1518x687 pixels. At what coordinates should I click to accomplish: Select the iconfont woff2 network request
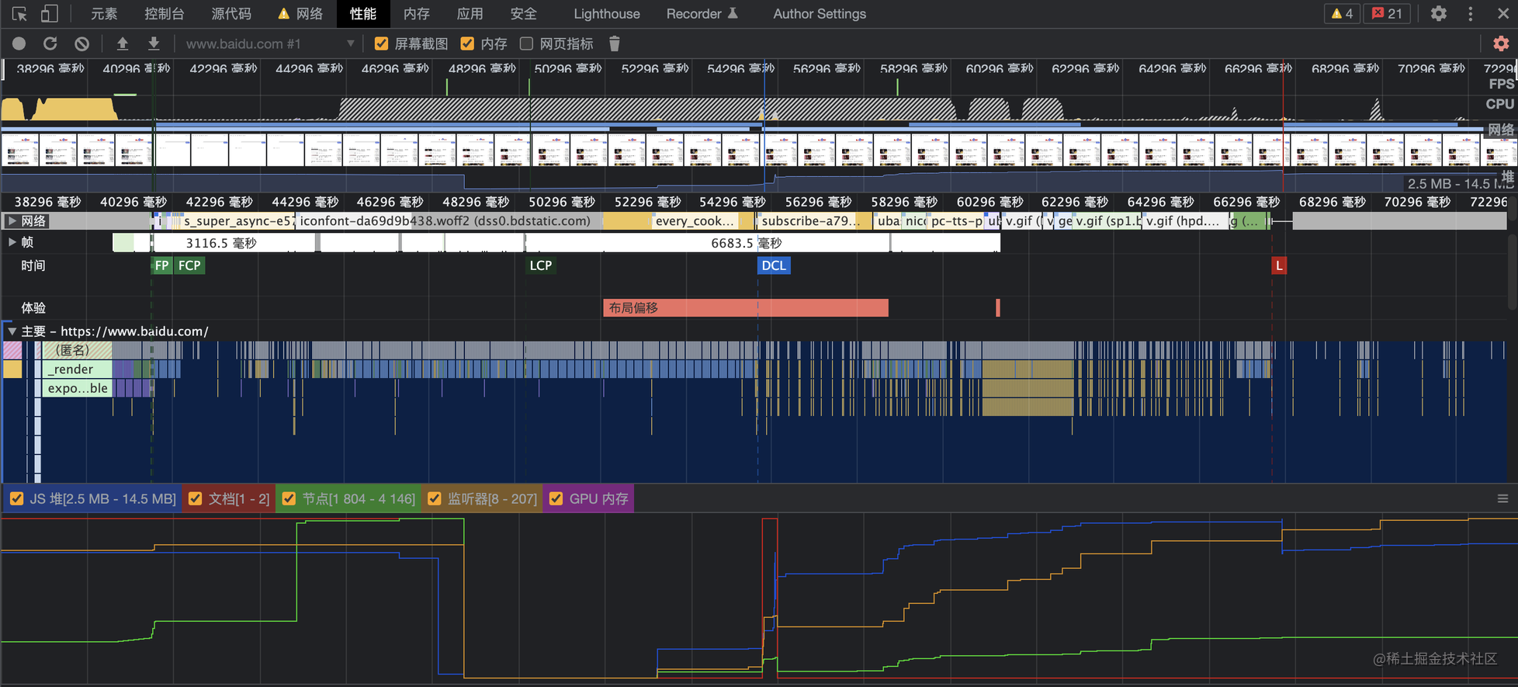[449, 221]
